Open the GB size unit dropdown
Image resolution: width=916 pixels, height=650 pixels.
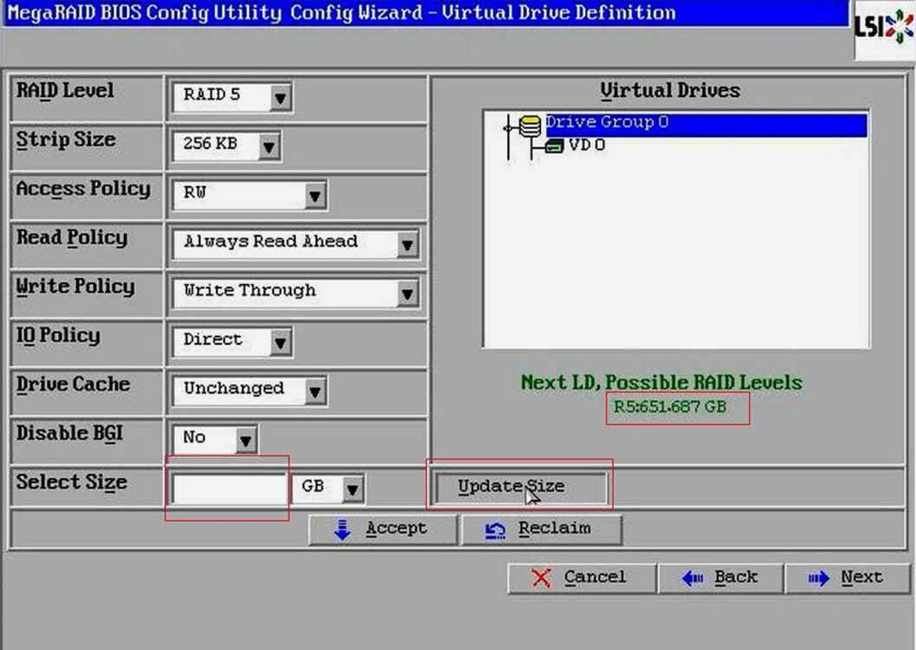(352, 489)
